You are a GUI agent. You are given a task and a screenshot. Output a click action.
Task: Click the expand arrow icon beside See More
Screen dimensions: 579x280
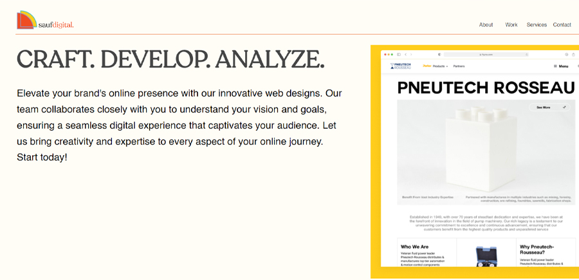564,107
